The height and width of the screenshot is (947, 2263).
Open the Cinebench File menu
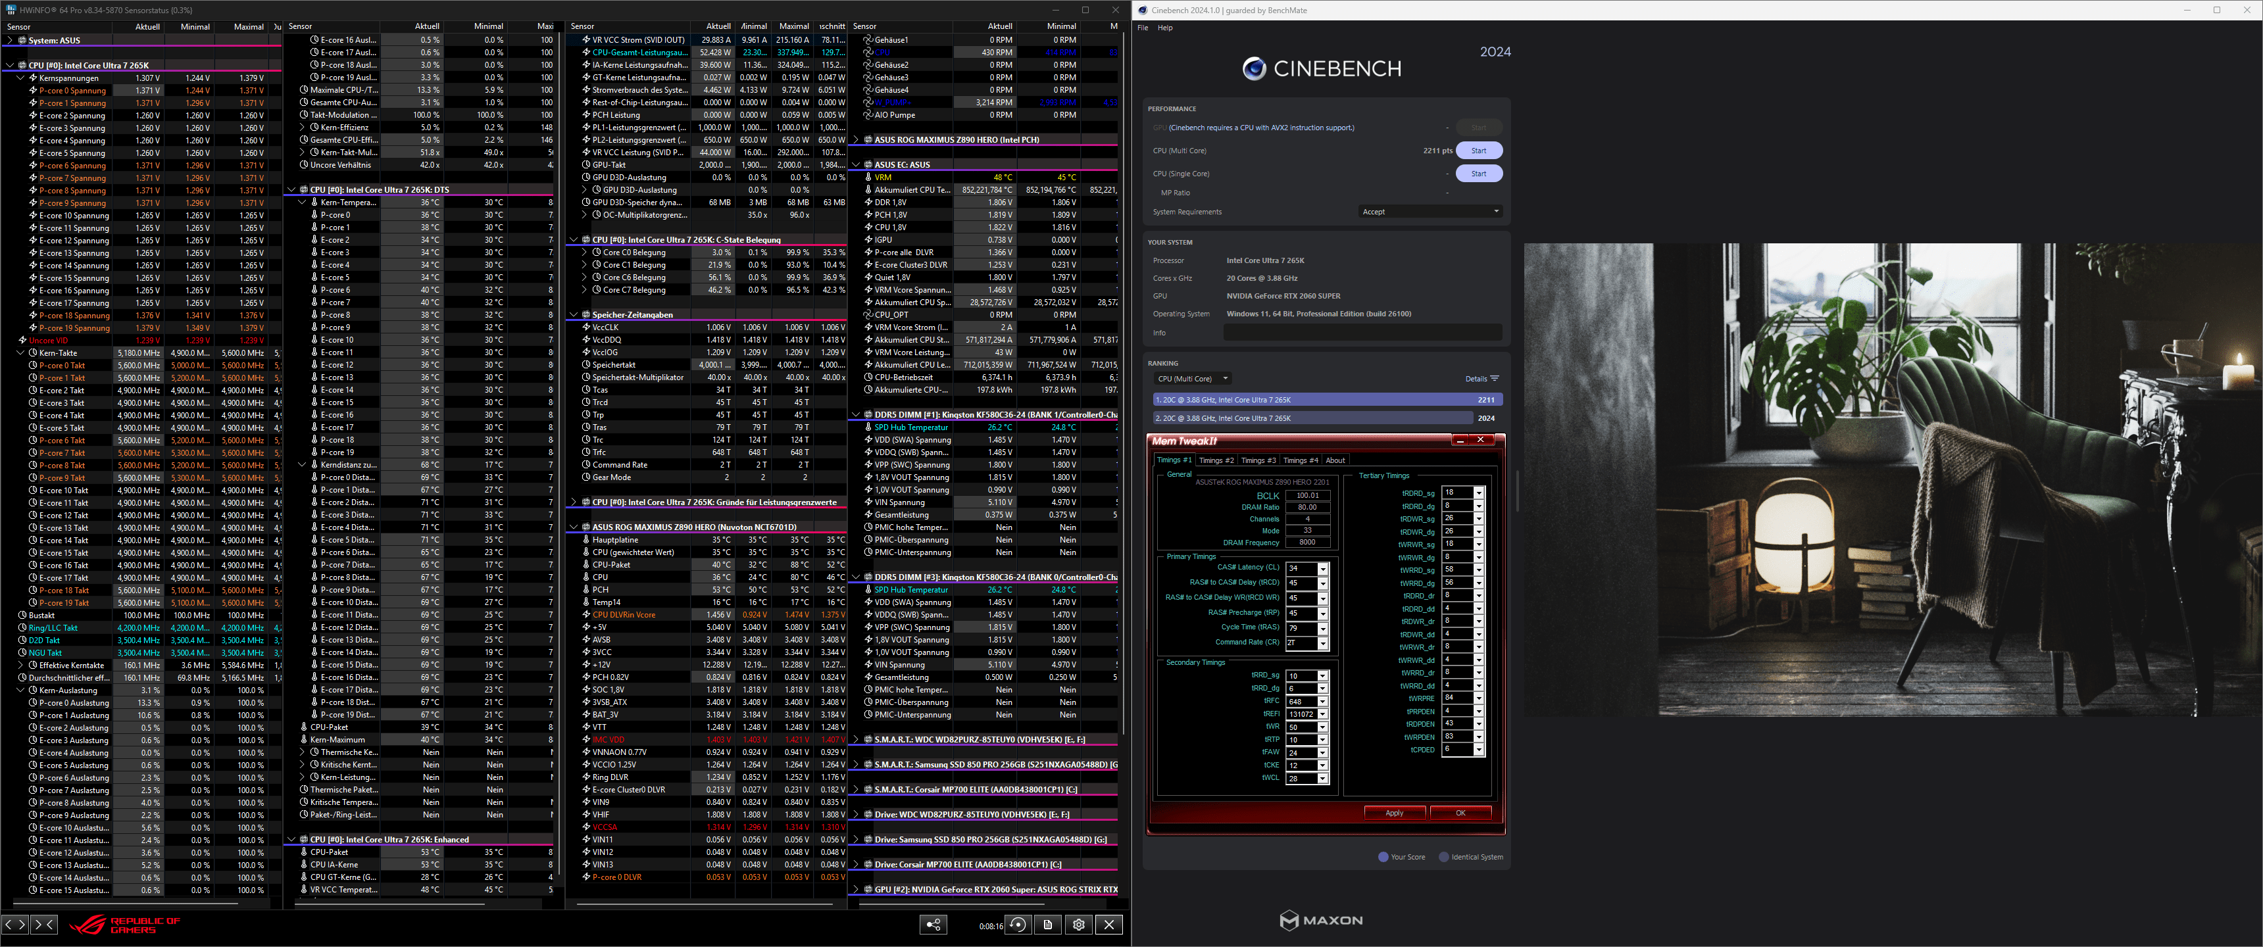1142,28
